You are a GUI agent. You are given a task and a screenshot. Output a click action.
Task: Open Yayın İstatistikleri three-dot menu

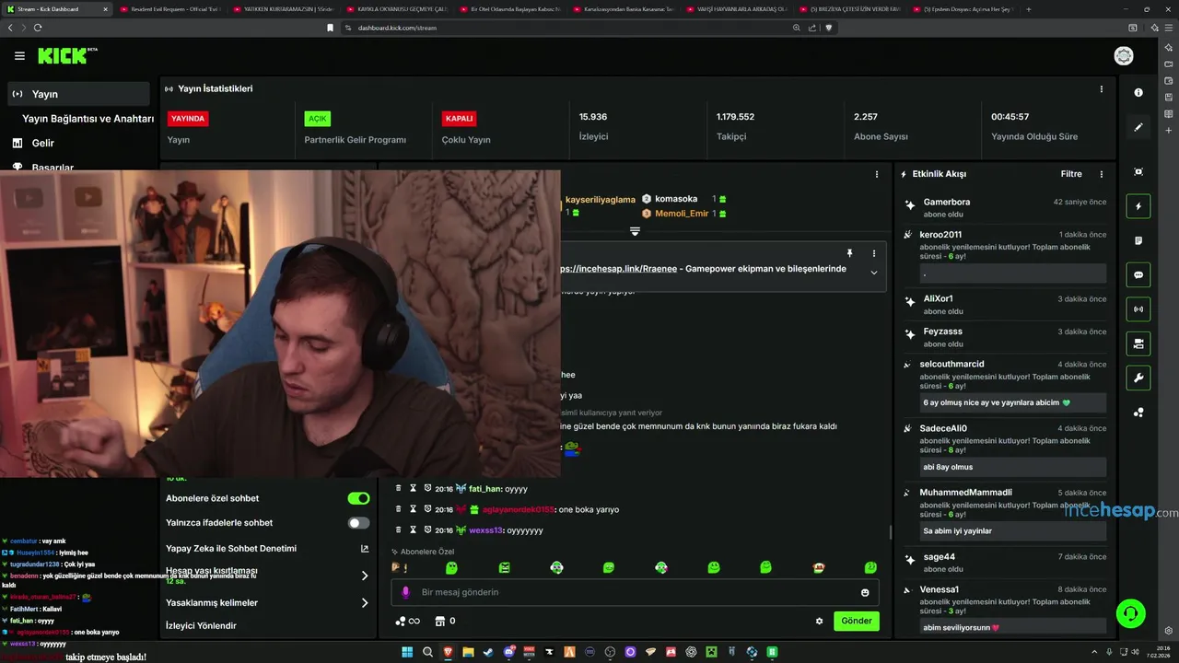click(1101, 89)
